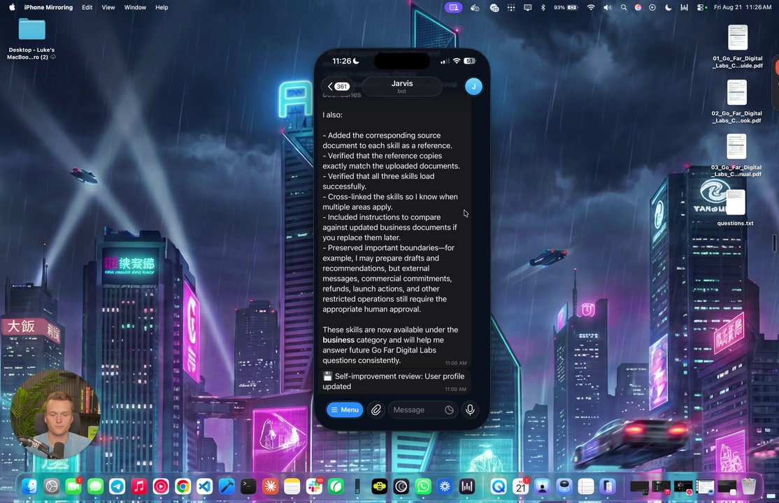Select the Self-improvement review message
779x503 pixels.
pos(395,381)
